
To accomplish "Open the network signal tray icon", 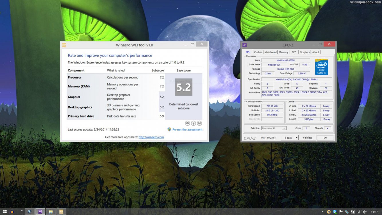I will click(359, 212).
